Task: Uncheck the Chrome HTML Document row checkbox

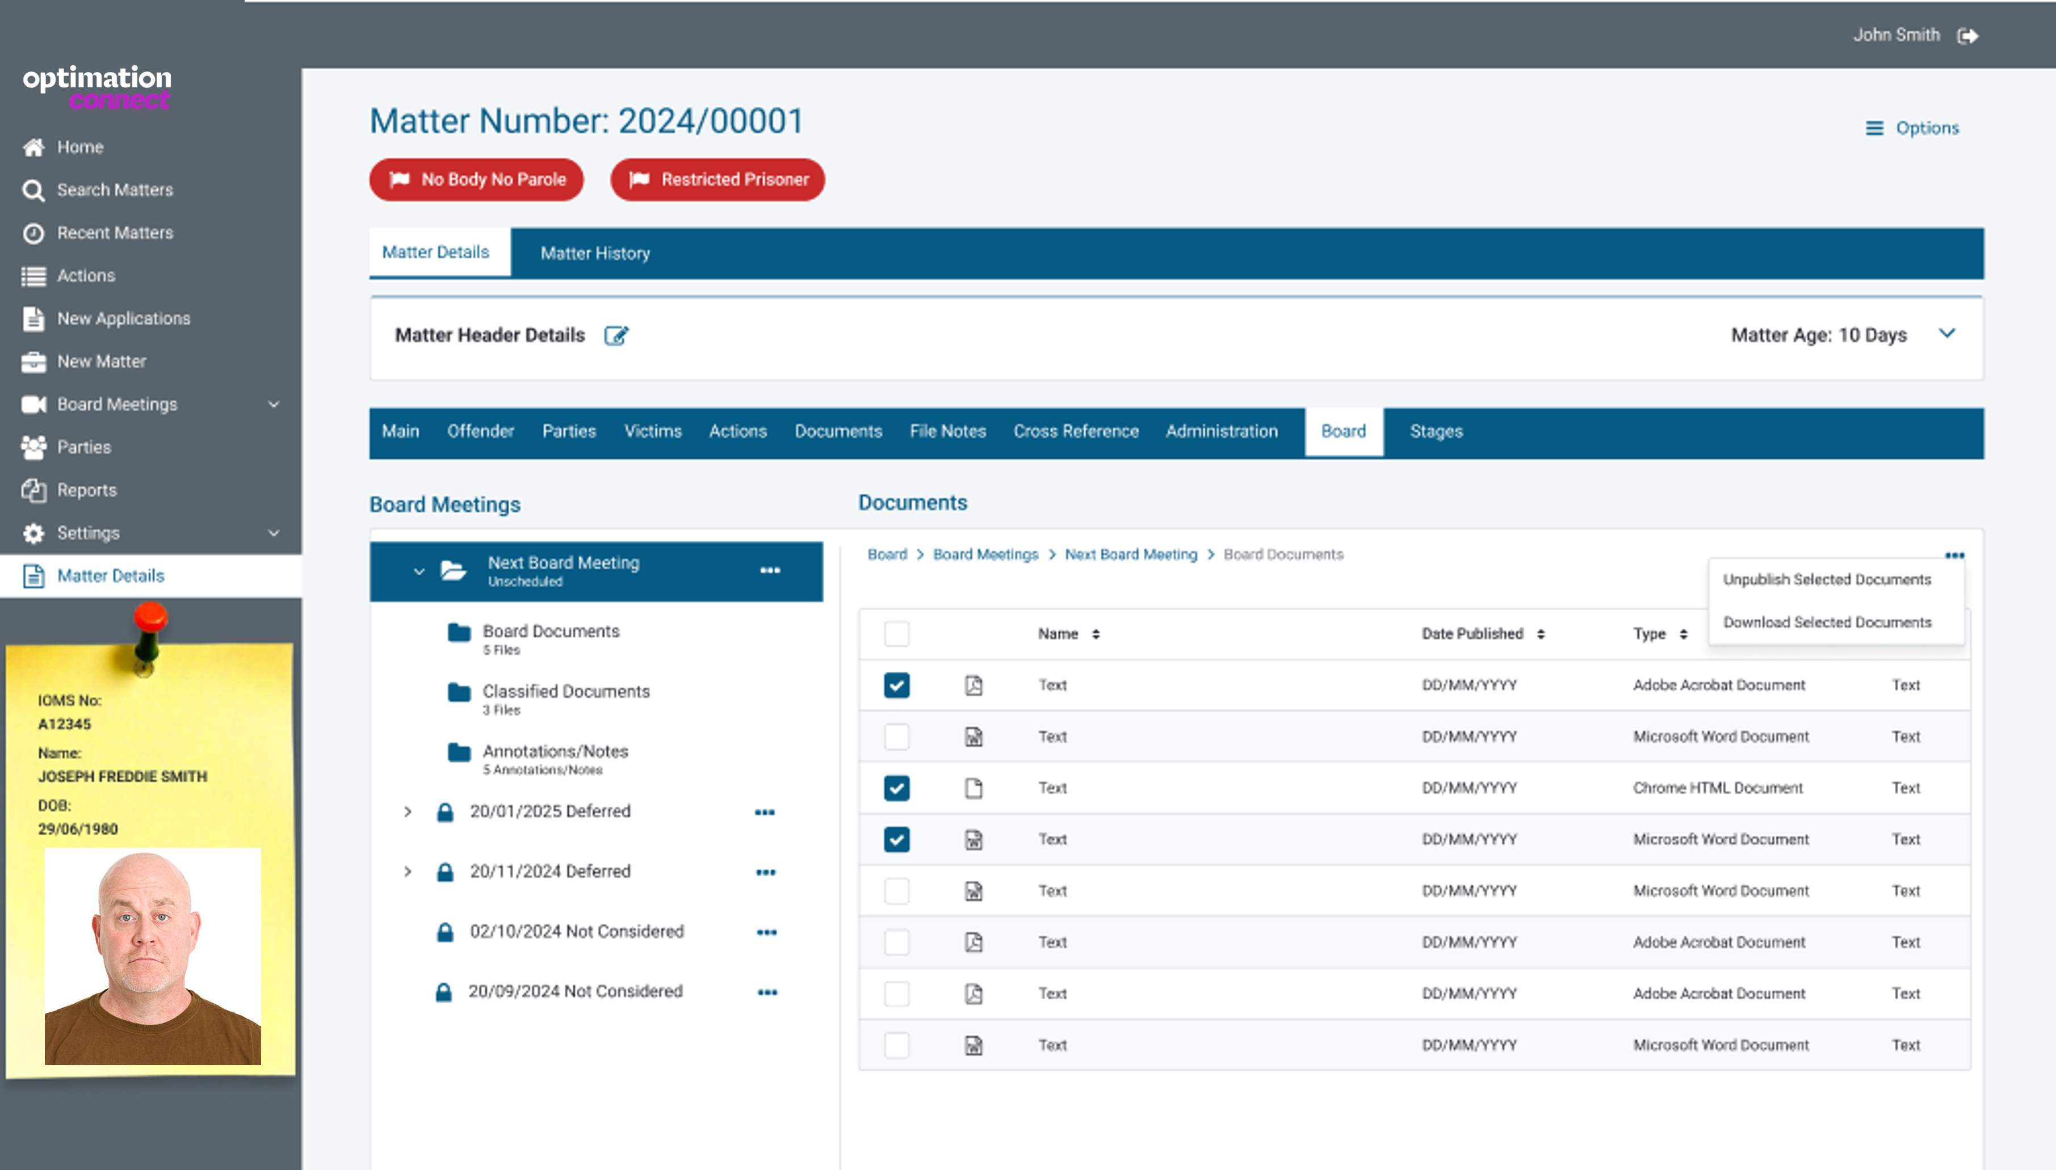Action: (896, 788)
